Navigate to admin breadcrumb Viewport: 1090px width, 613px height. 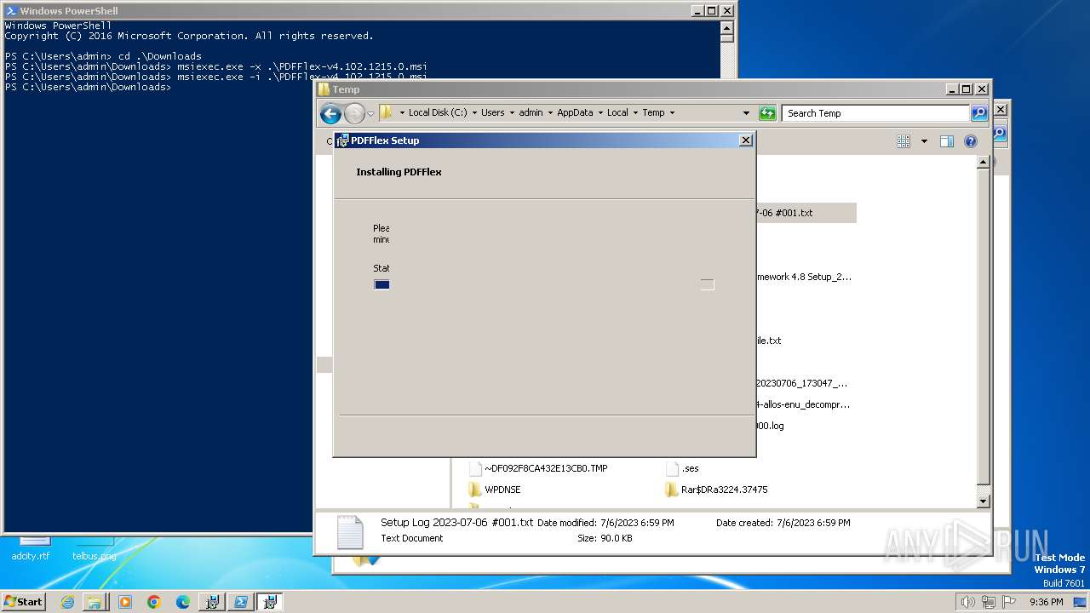531,112
